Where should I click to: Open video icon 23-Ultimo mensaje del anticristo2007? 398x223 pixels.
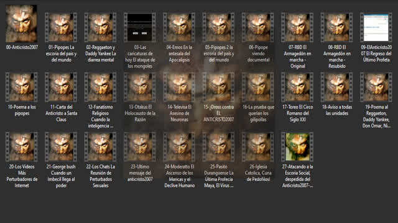point(140,147)
